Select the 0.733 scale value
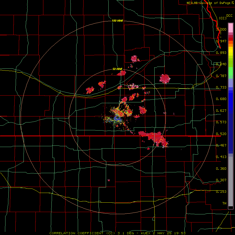The image size is (235, 235). pyautogui.click(x=221, y=87)
